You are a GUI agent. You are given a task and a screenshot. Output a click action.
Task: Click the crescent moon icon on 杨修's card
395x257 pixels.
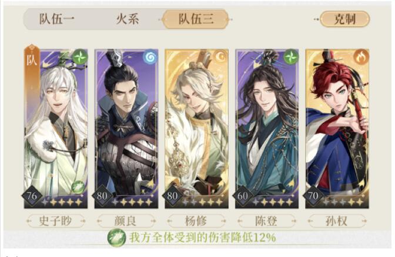tap(221, 56)
